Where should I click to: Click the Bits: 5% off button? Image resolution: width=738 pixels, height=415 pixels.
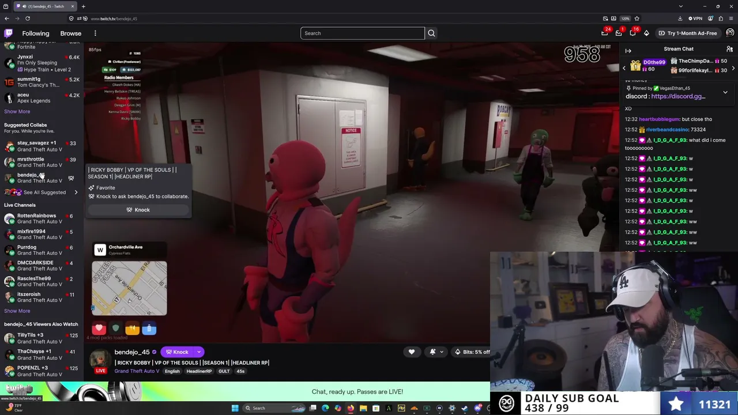pos(472,352)
